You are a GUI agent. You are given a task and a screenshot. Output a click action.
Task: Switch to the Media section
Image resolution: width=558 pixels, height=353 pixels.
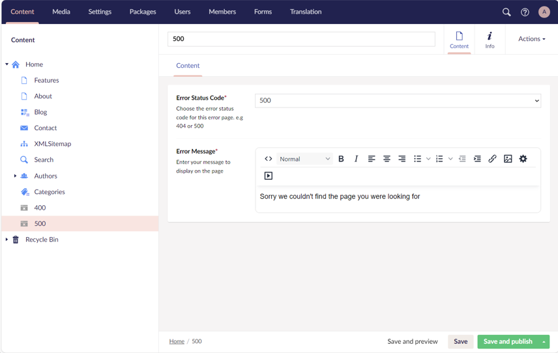61,12
